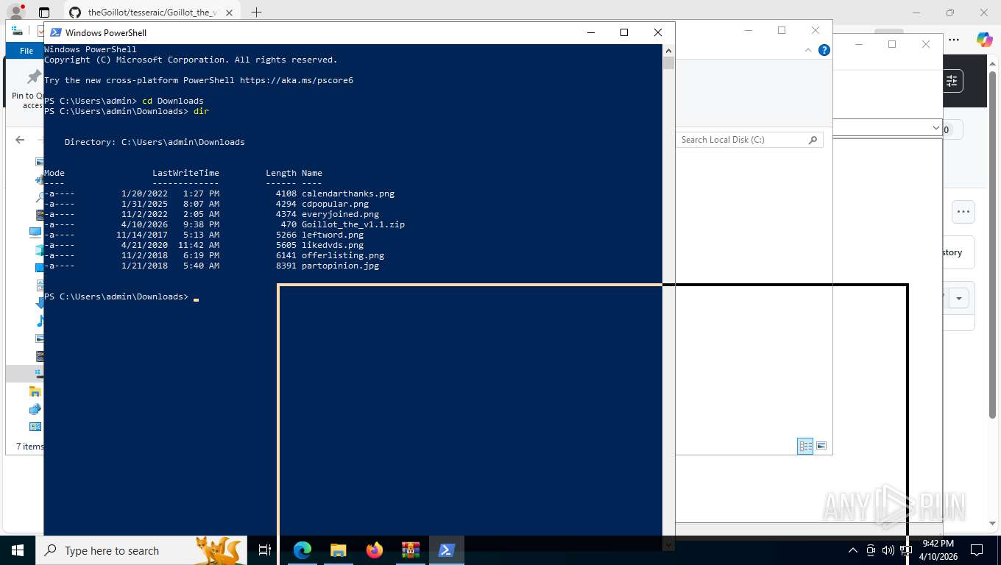1001x565 pixels.
Task: Click the PowerShell taskbar icon
Action: tap(447, 550)
